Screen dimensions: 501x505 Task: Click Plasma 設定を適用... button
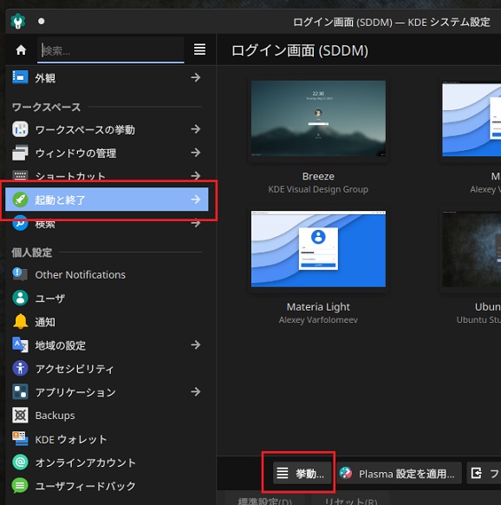pos(399,473)
